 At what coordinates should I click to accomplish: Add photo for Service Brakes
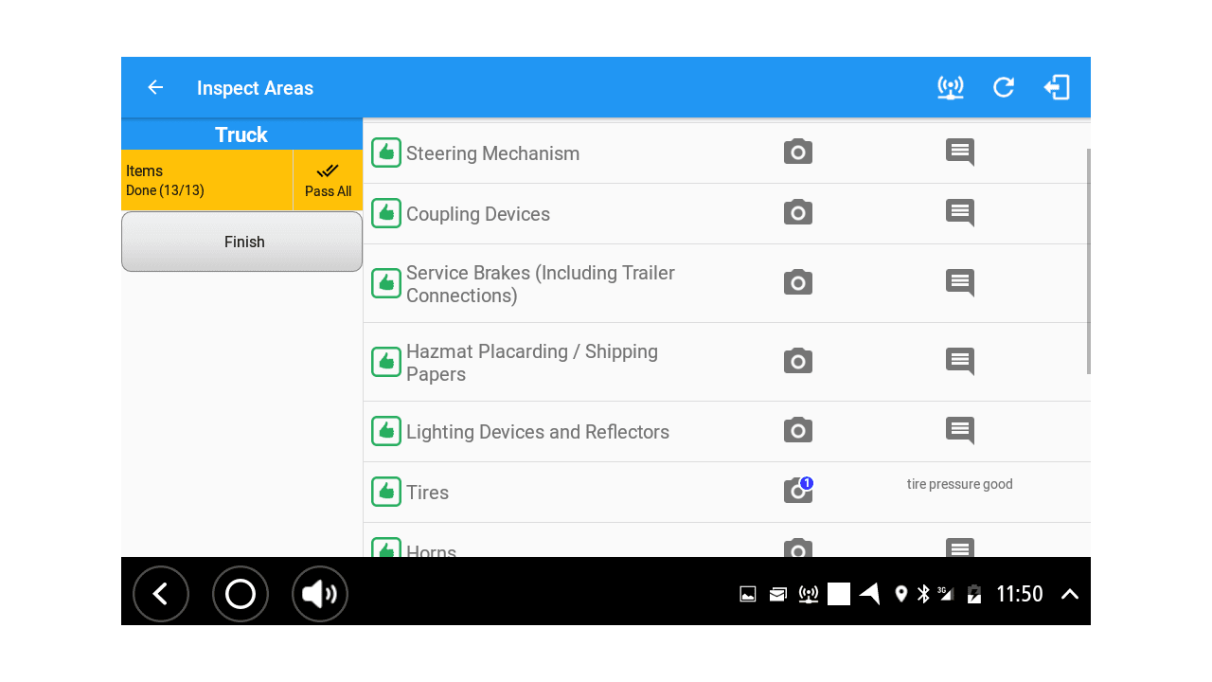click(x=798, y=282)
